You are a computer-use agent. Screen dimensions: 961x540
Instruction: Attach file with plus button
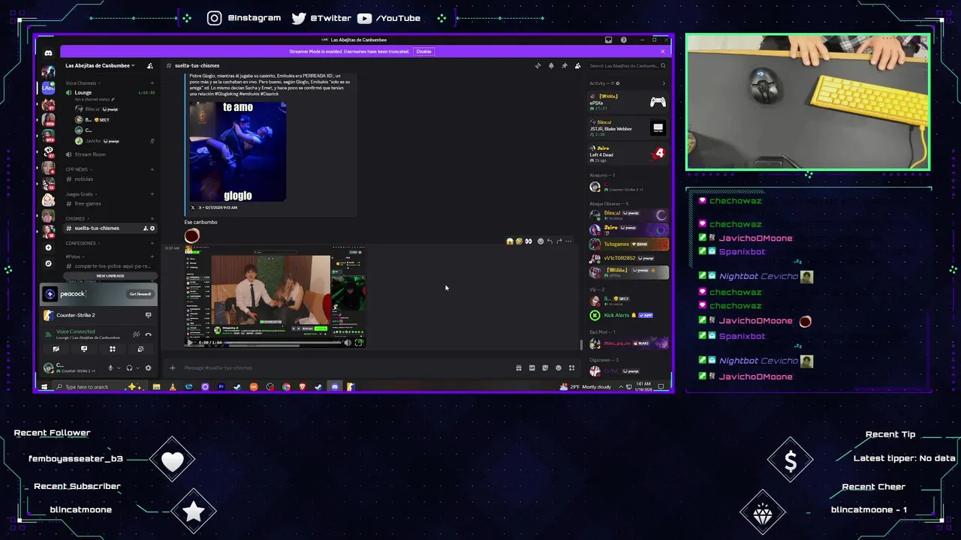point(172,368)
